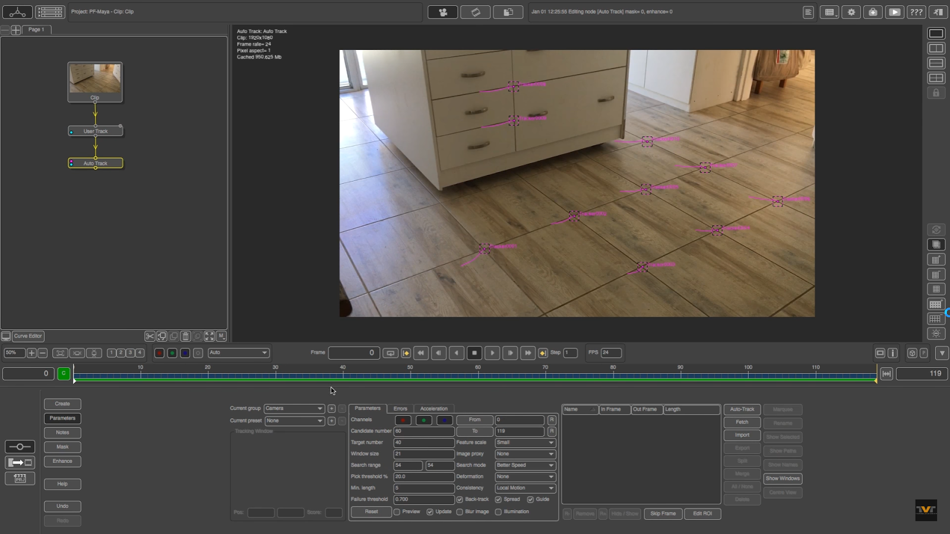Image resolution: width=950 pixels, height=534 pixels.
Task: Open the Mask panel button
Action: click(x=62, y=447)
